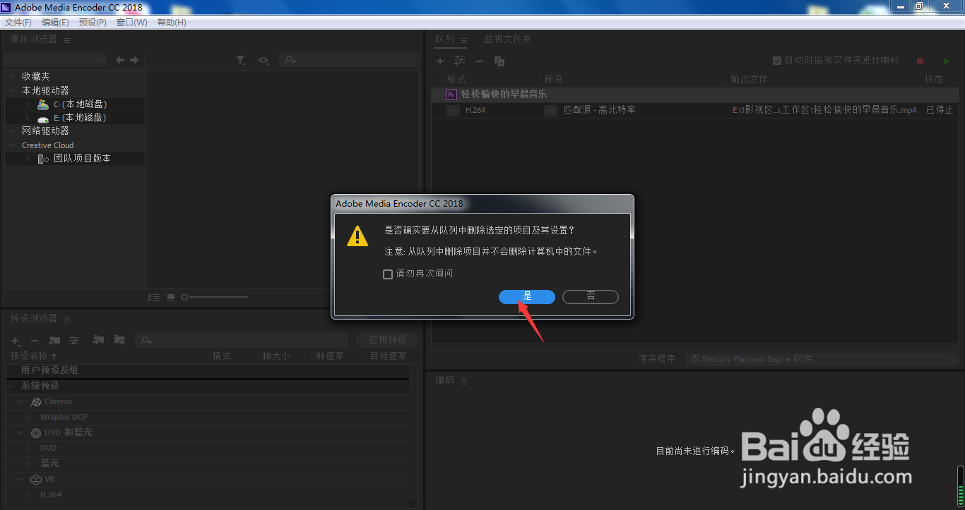Image resolution: width=965 pixels, height=510 pixels.
Task: Delete preset with minus icon
Action: tap(35, 341)
